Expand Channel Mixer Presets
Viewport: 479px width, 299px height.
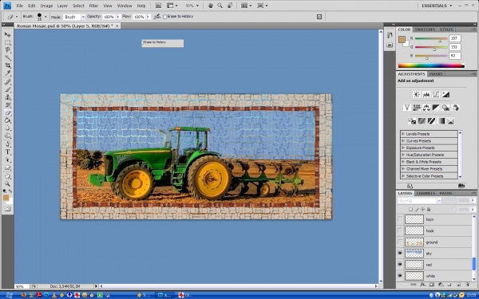coord(403,169)
